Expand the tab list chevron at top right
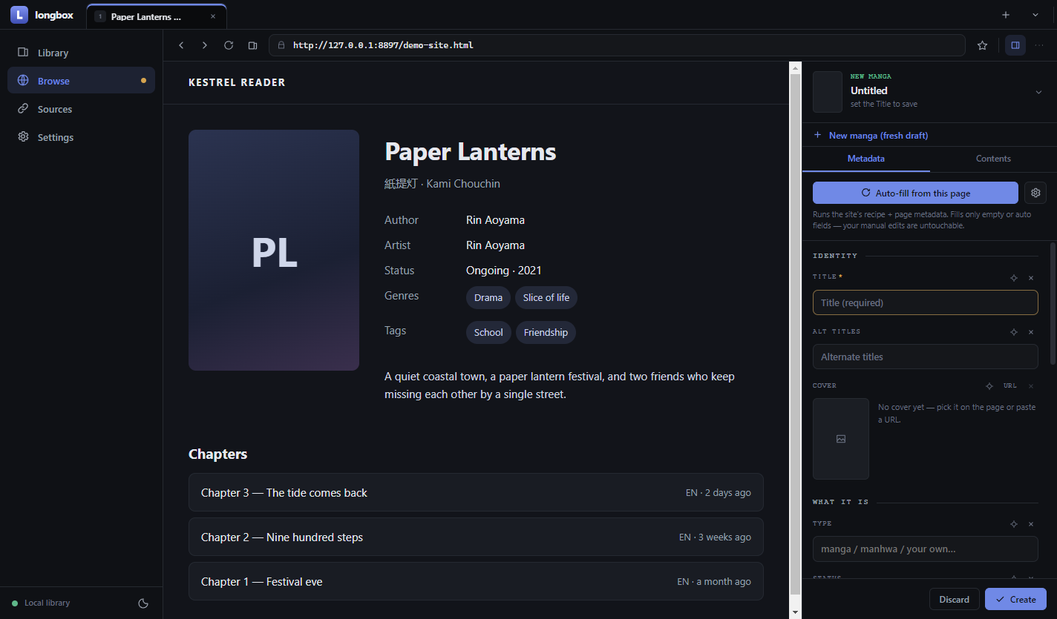Screen dimensions: 1057x619 pos(1035,15)
